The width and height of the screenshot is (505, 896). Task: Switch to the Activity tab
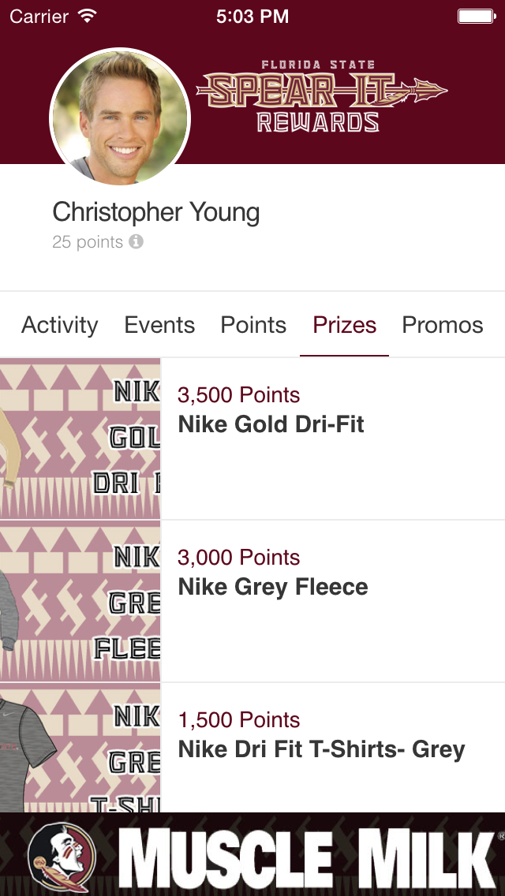click(x=59, y=325)
